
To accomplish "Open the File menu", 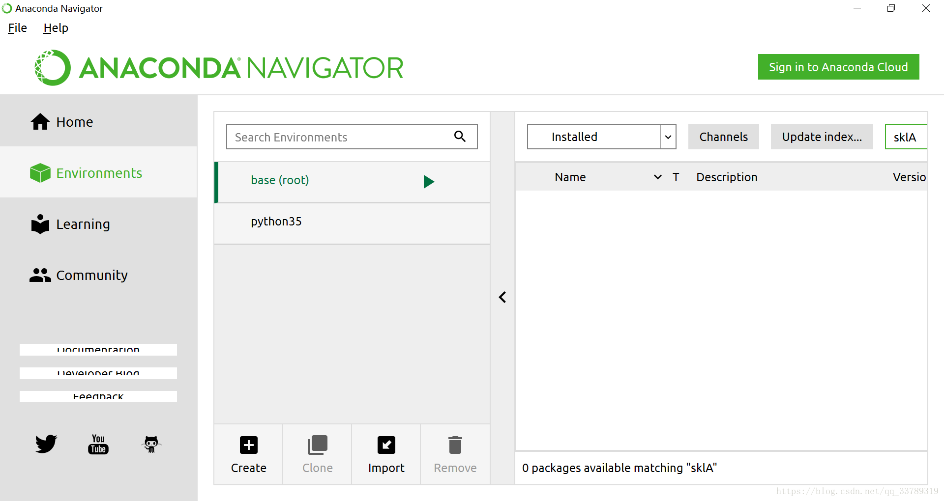I will click(x=17, y=28).
